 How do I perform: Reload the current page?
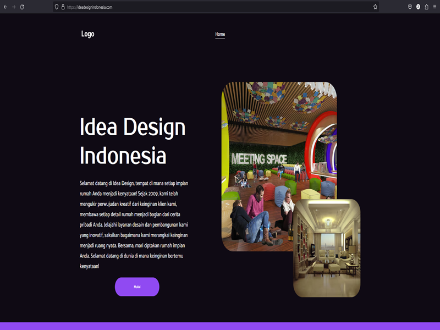click(22, 7)
